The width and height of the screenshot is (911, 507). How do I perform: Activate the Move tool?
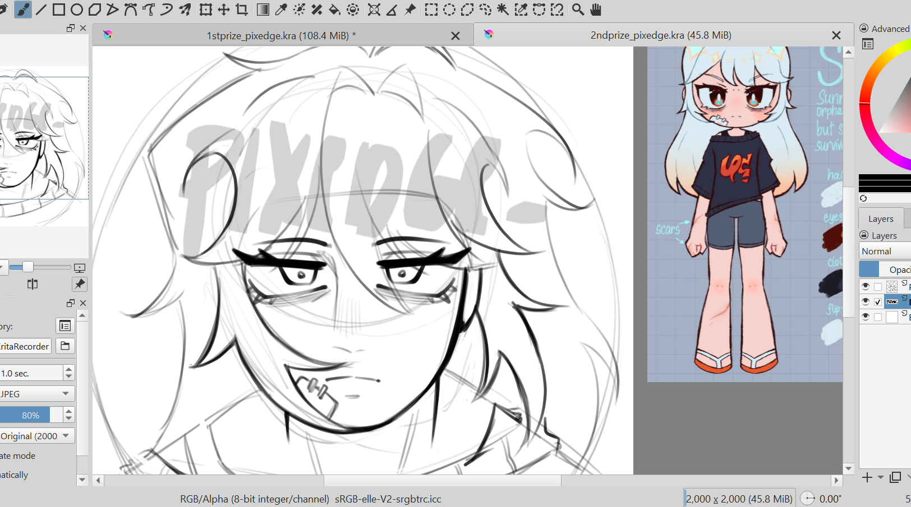coord(224,10)
